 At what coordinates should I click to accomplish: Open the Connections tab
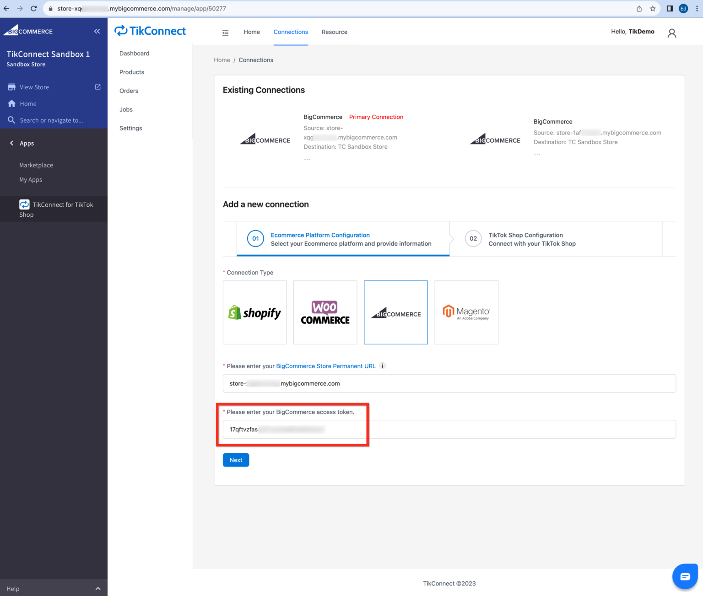coord(291,32)
